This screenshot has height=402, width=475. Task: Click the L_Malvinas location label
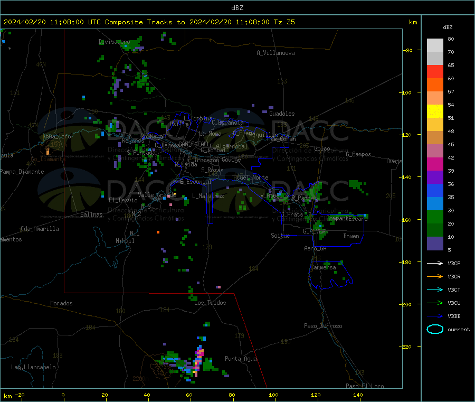[x=208, y=196]
